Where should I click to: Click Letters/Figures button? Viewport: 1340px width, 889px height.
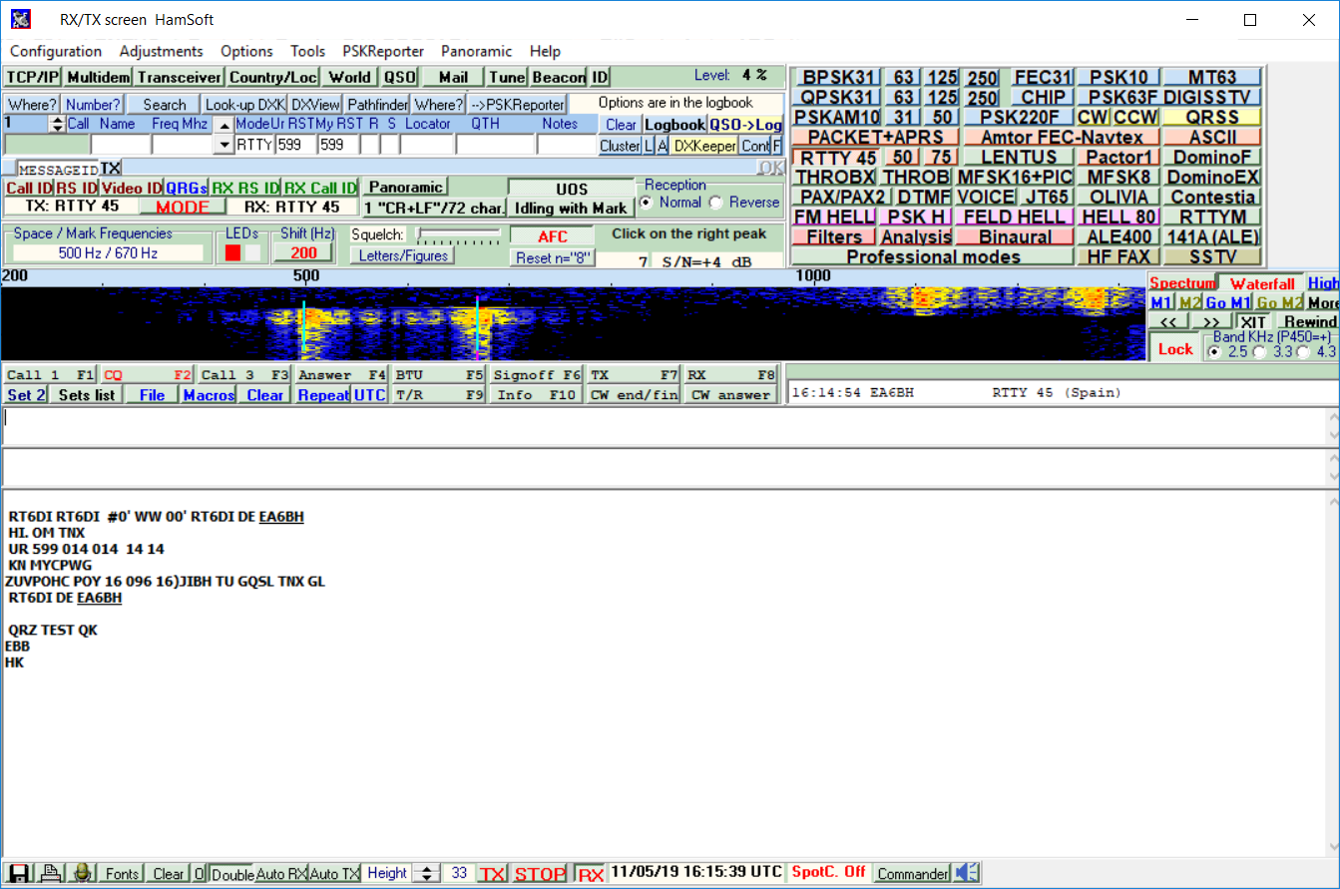pyautogui.click(x=401, y=255)
